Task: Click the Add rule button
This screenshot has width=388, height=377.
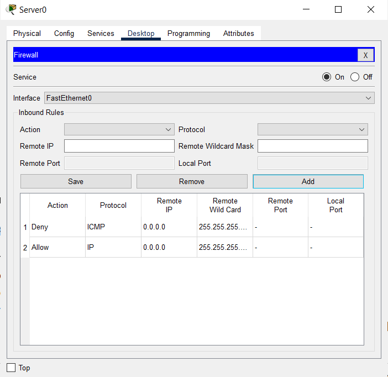Action: pos(308,181)
